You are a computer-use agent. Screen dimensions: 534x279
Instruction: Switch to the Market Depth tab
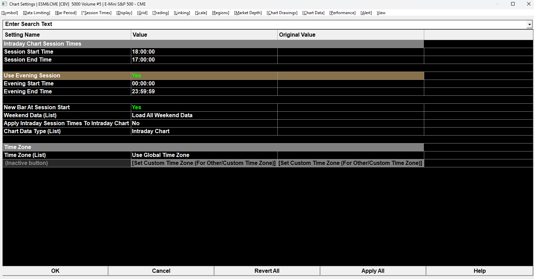pos(248,13)
